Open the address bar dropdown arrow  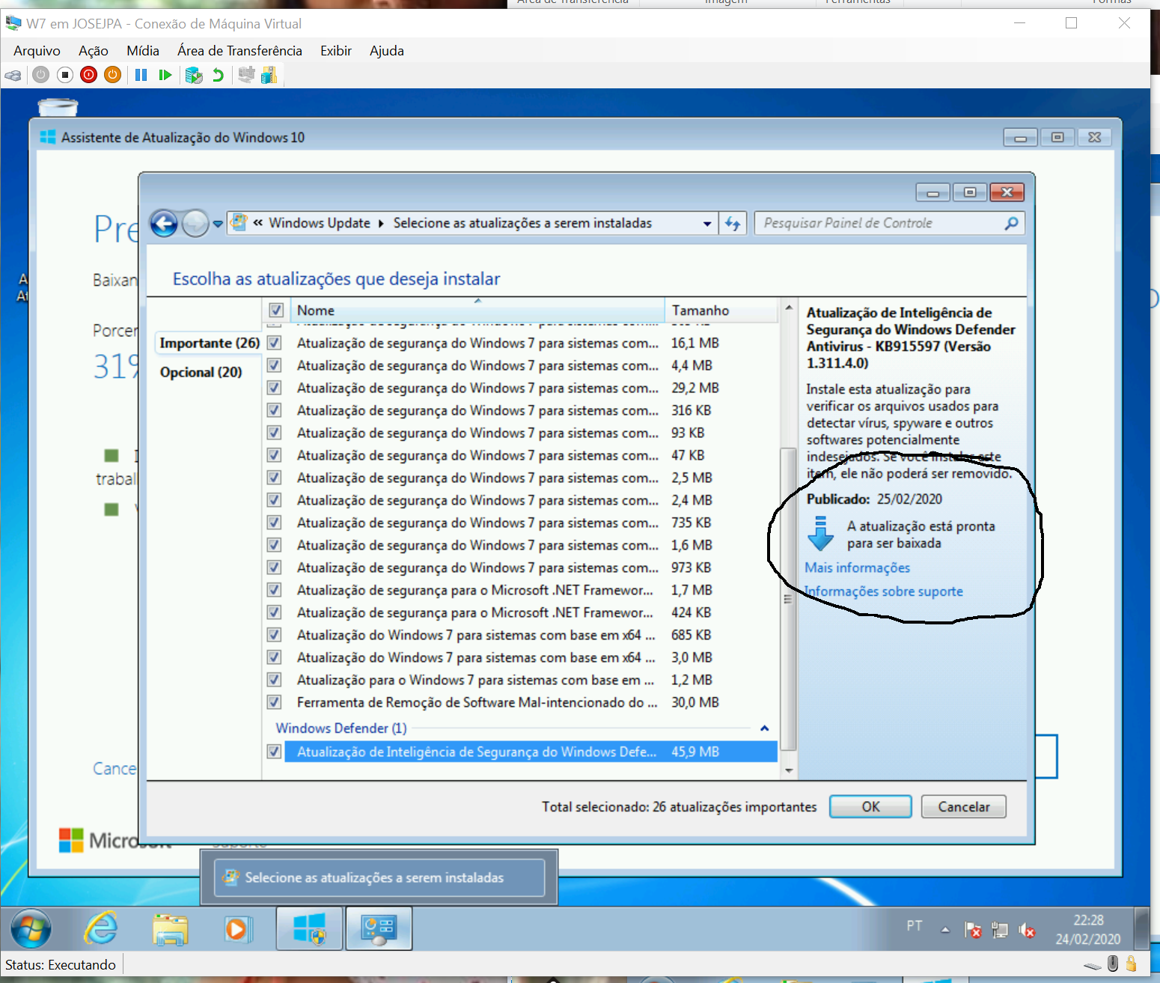coord(707,223)
